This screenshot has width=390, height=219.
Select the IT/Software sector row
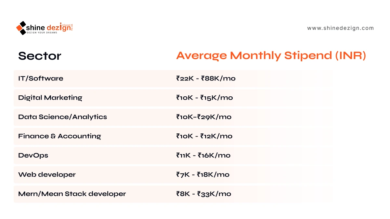point(173,79)
